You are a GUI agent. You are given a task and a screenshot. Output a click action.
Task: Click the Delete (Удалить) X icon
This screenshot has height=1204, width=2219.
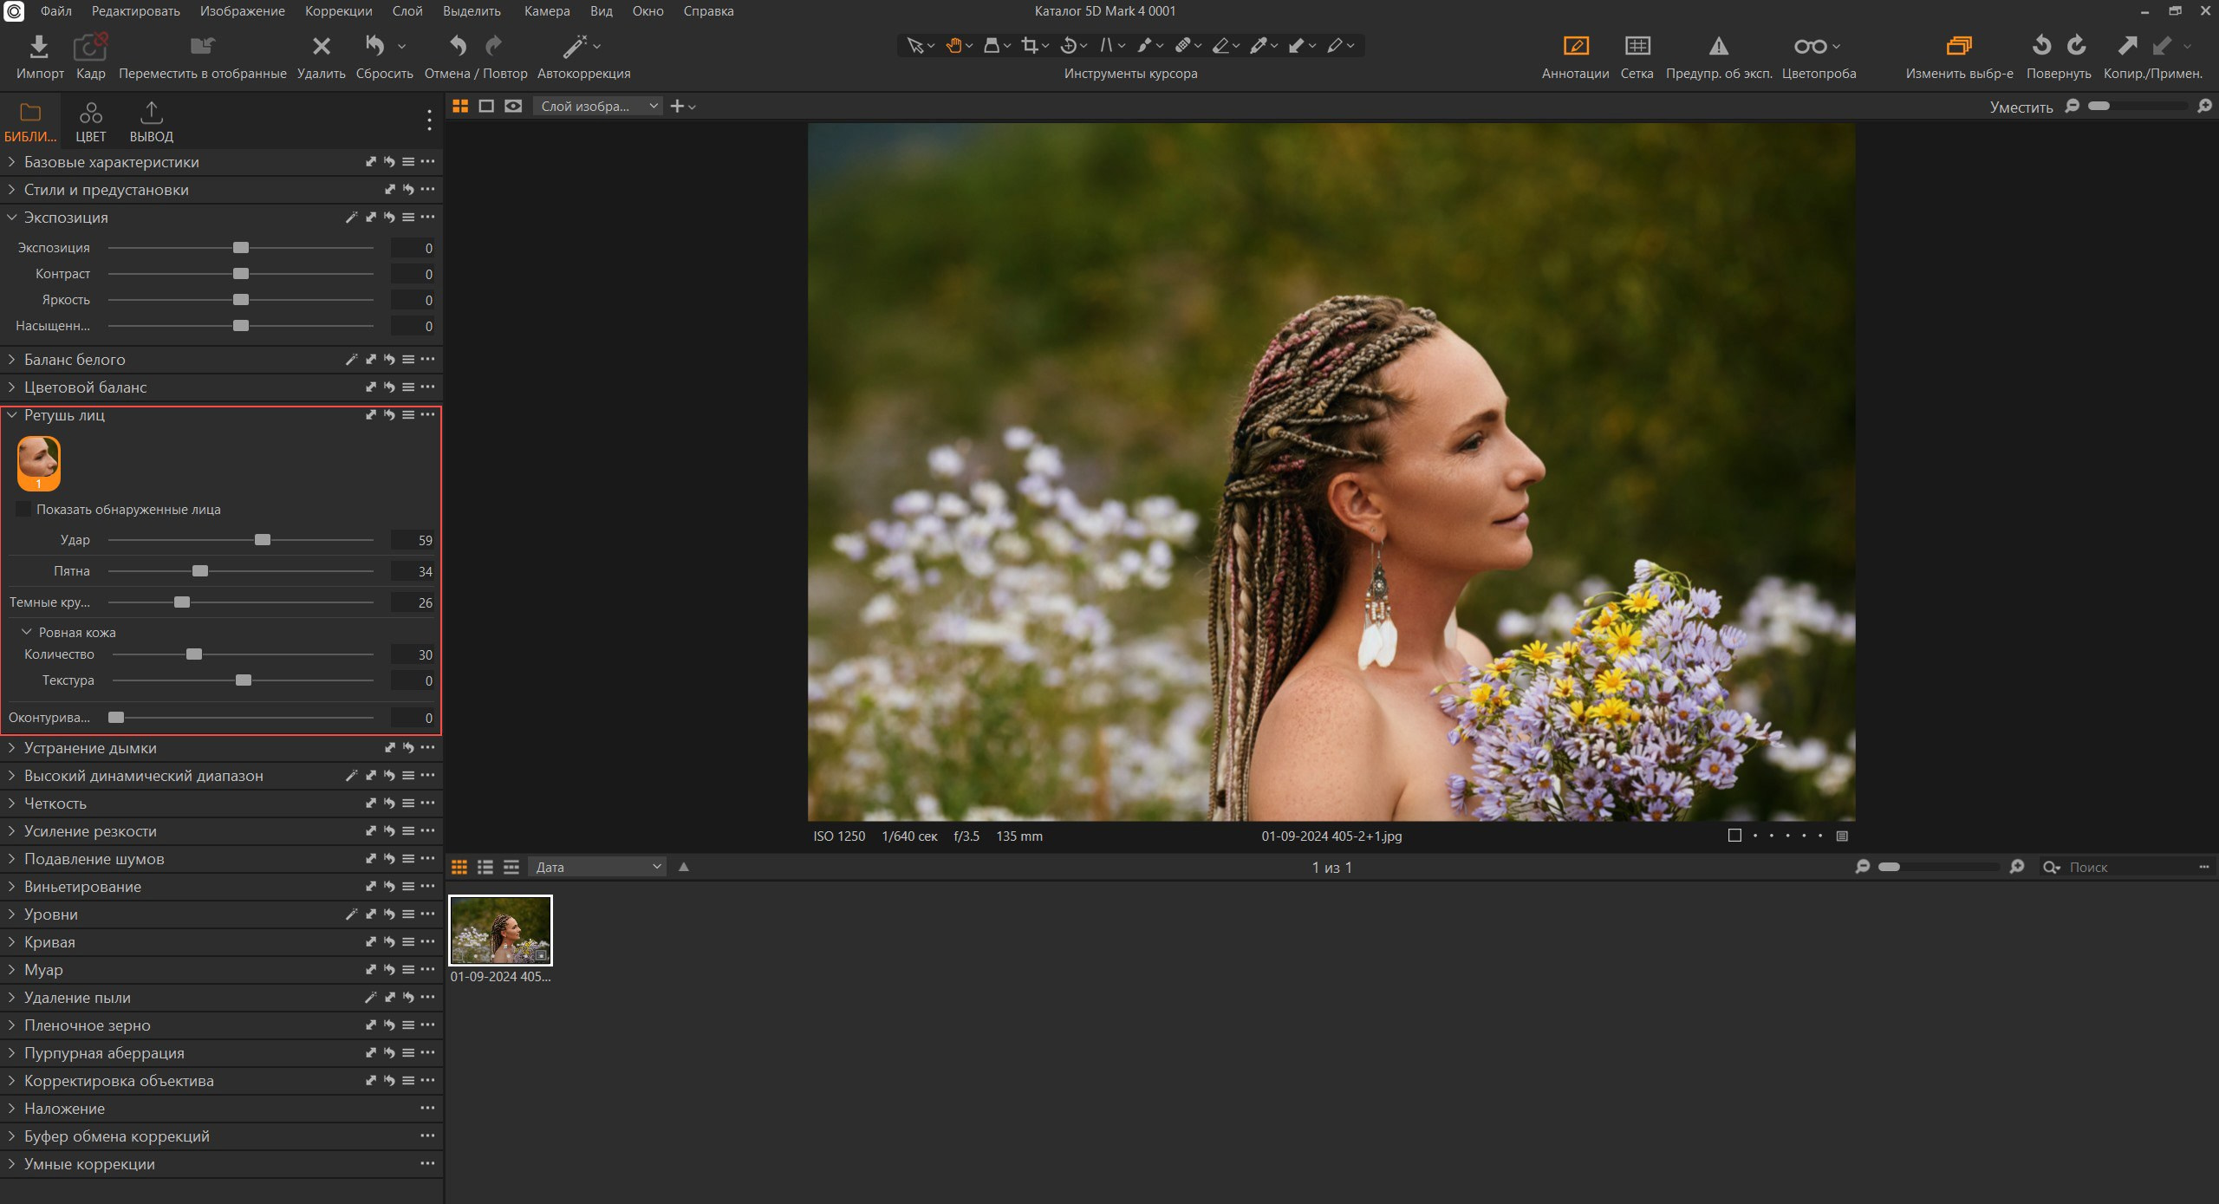point(321,47)
